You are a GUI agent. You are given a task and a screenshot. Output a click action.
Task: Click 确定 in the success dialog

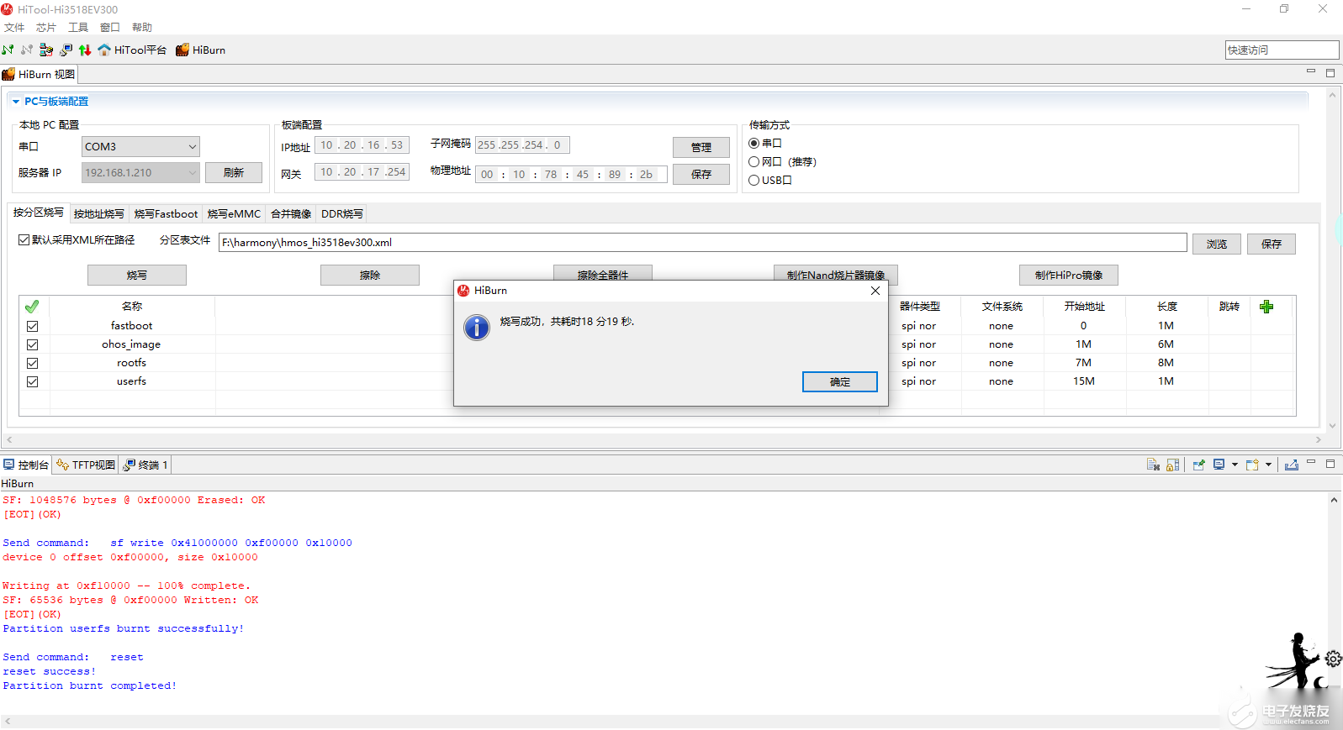[x=840, y=382]
